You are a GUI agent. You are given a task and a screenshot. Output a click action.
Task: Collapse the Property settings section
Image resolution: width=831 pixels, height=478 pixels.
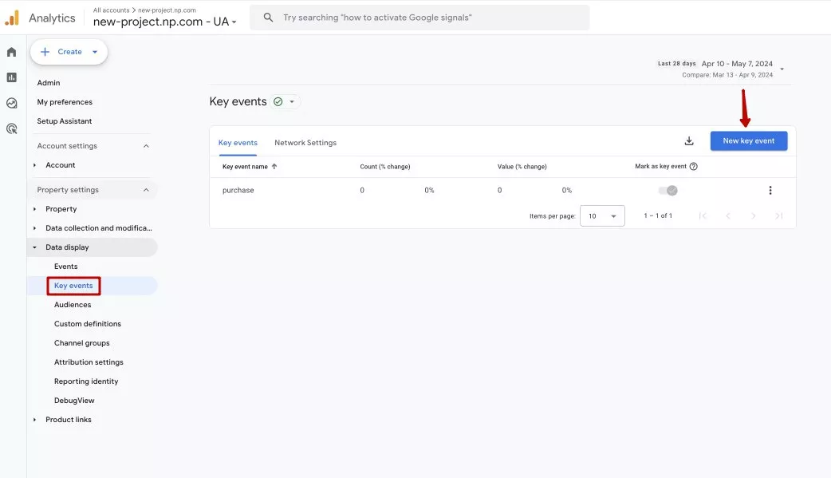pos(146,190)
